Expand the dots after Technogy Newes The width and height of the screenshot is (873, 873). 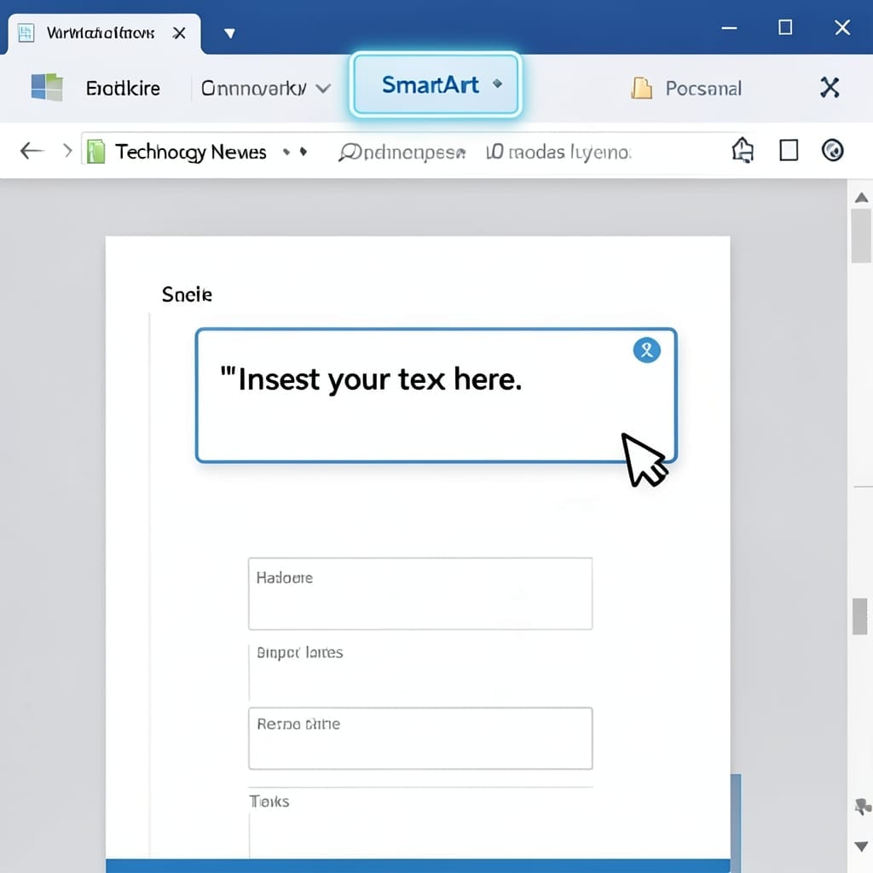pyautogui.click(x=294, y=152)
